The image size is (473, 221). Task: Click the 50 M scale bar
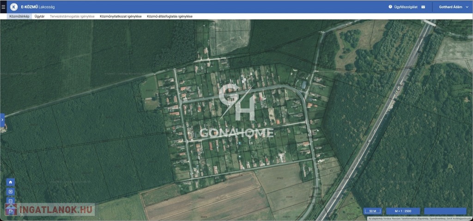pyautogui.click(x=372, y=211)
